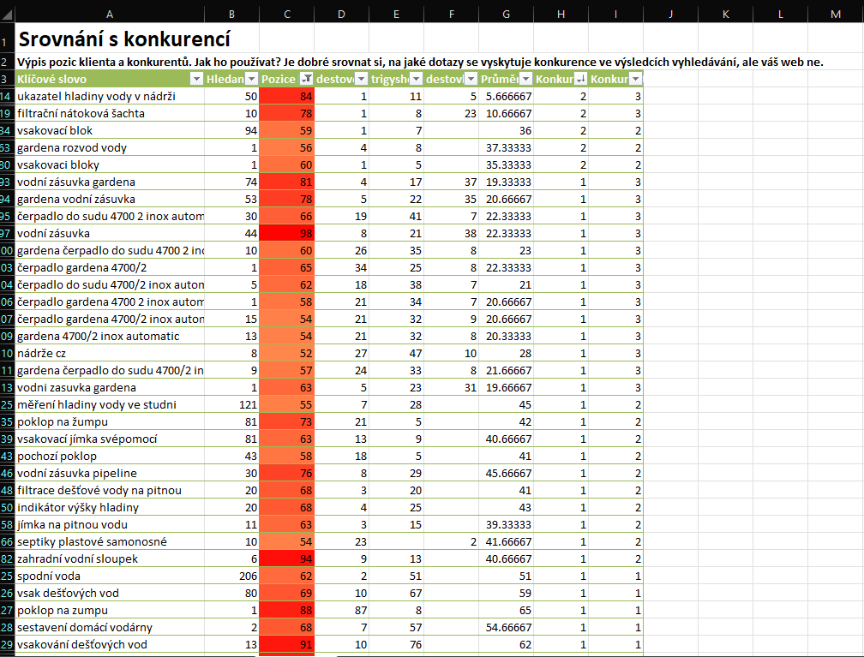Open filter dropdown on last Konkur column I
864x657 pixels.
pyautogui.click(x=635, y=80)
